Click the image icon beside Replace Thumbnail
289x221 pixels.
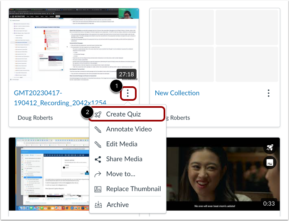[x=98, y=189]
